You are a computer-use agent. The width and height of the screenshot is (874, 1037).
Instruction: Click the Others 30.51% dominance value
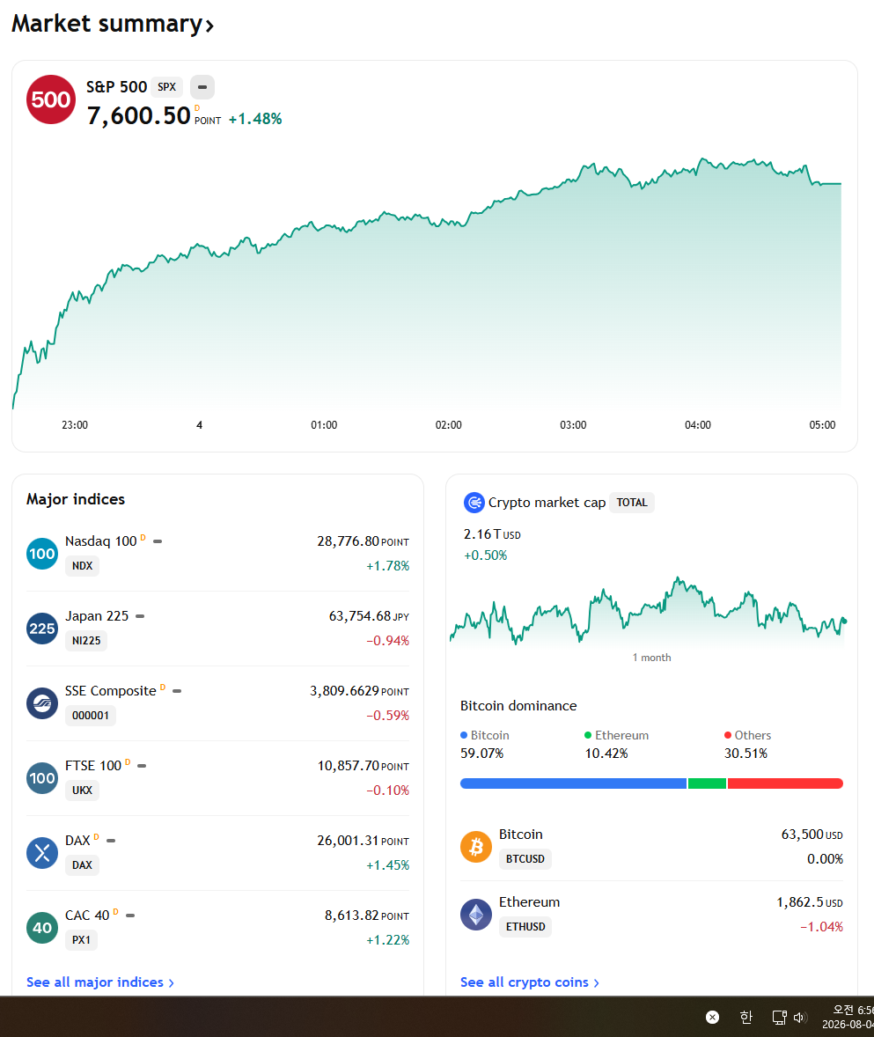(x=745, y=754)
